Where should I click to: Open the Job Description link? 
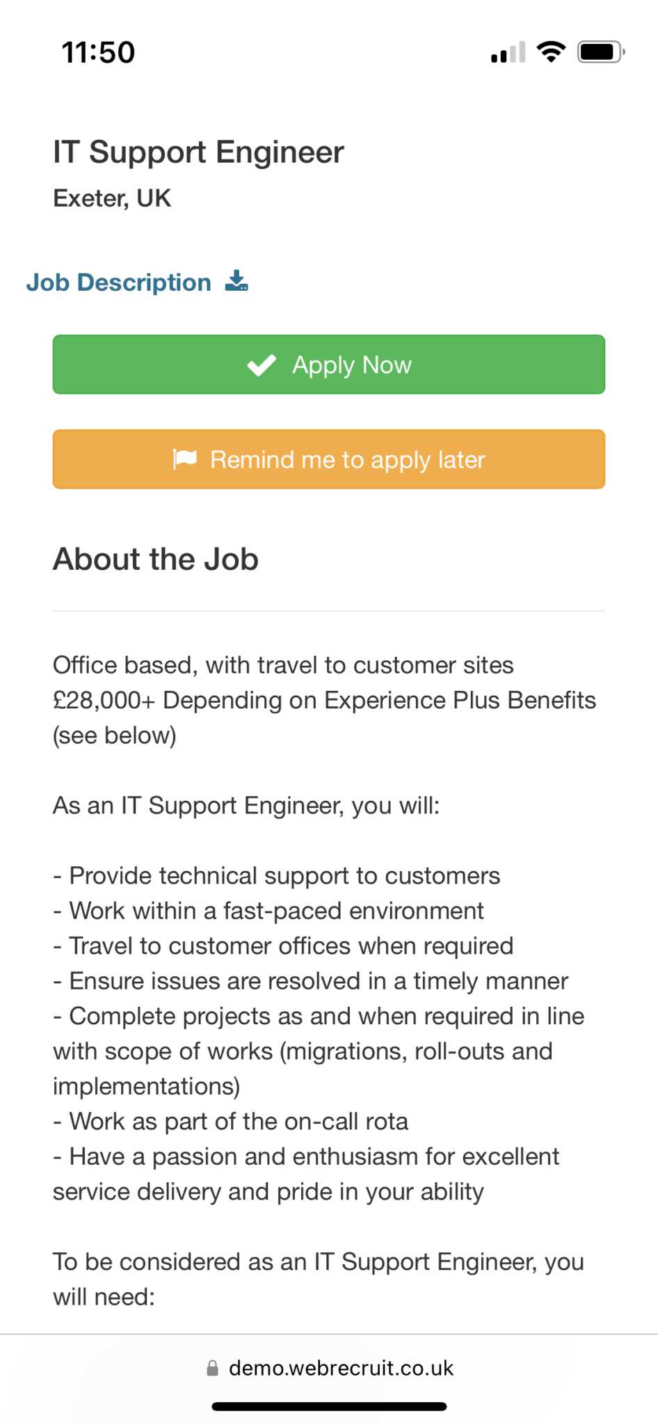pyautogui.click(x=119, y=282)
